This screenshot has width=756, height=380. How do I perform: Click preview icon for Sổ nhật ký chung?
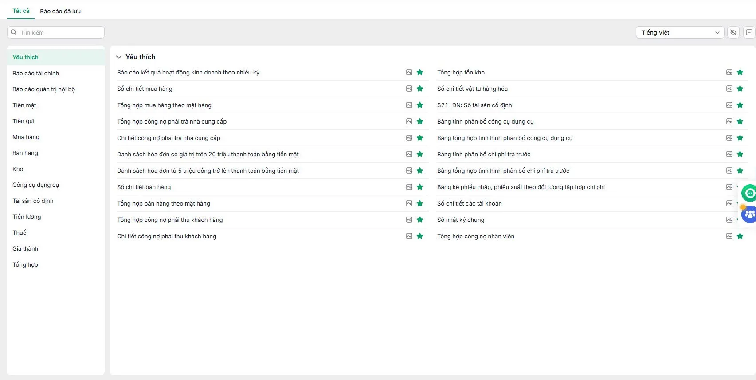(x=729, y=220)
